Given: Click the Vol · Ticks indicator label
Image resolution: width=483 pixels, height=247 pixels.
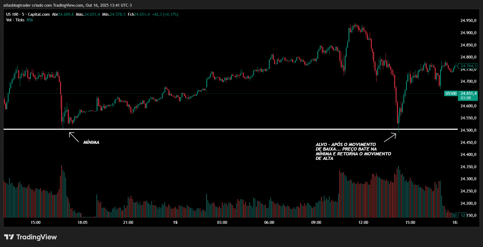Looking at the screenshot, I should tap(15, 20).
